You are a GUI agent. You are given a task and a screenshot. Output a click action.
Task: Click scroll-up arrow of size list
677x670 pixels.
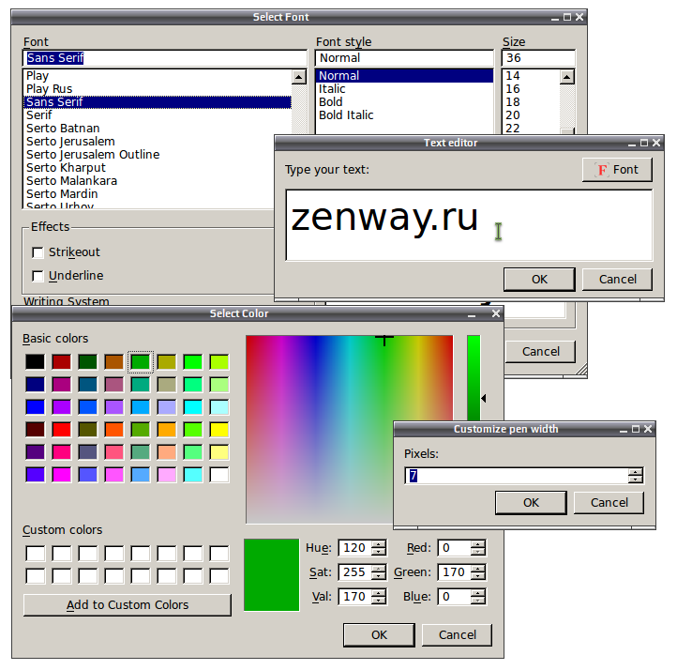coord(567,77)
